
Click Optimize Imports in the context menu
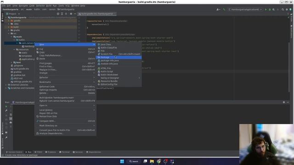click(65, 90)
